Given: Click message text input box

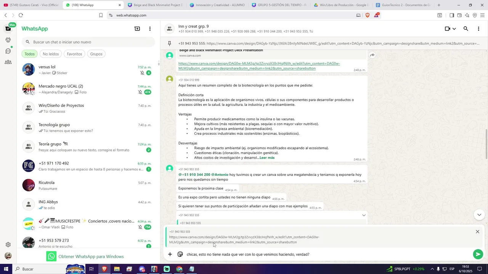Looking at the screenshot, I should click(328, 254).
